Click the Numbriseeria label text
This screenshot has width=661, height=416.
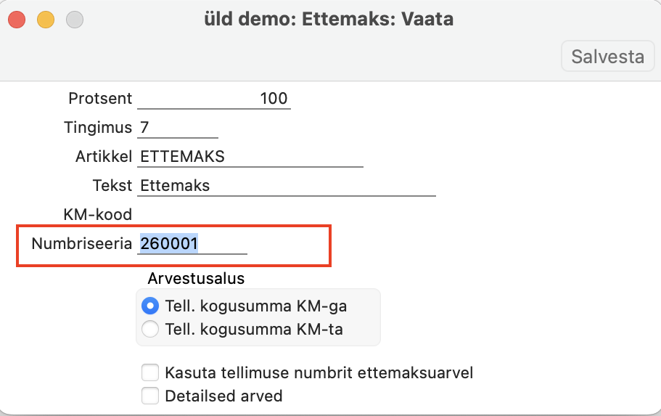[x=81, y=244]
